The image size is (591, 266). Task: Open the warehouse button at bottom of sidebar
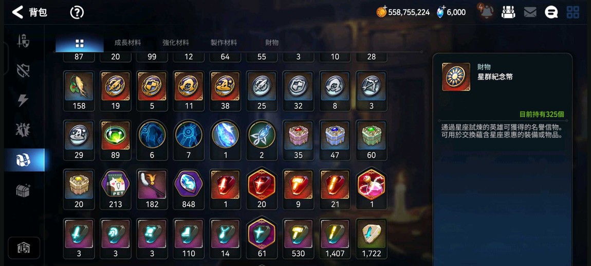(x=24, y=248)
